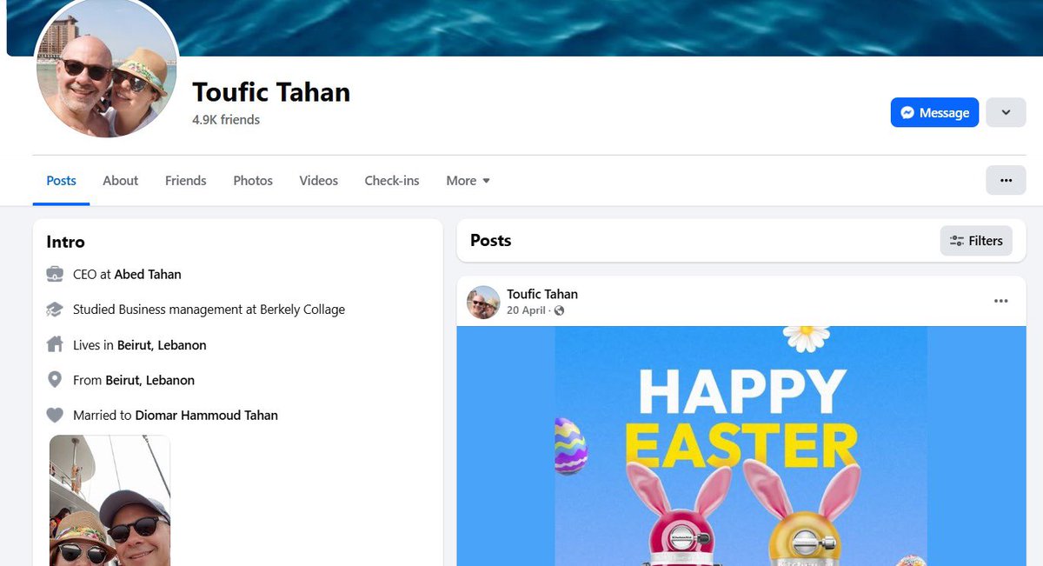
Task: Click the heart icon beside Married to
Action: pyautogui.click(x=55, y=416)
